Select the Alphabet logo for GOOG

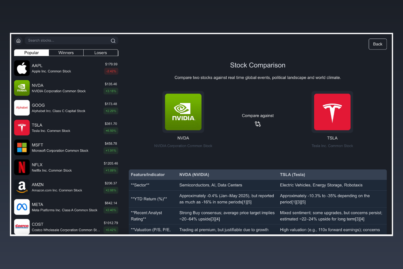pyautogui.click(x=22, y=108)
